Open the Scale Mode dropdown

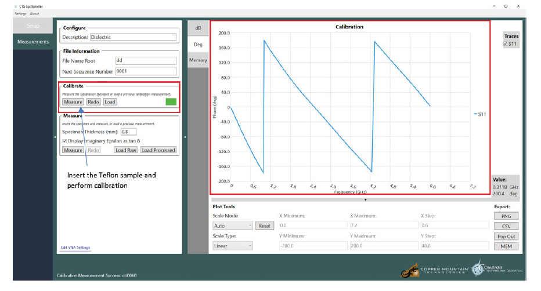coord(233,226)
